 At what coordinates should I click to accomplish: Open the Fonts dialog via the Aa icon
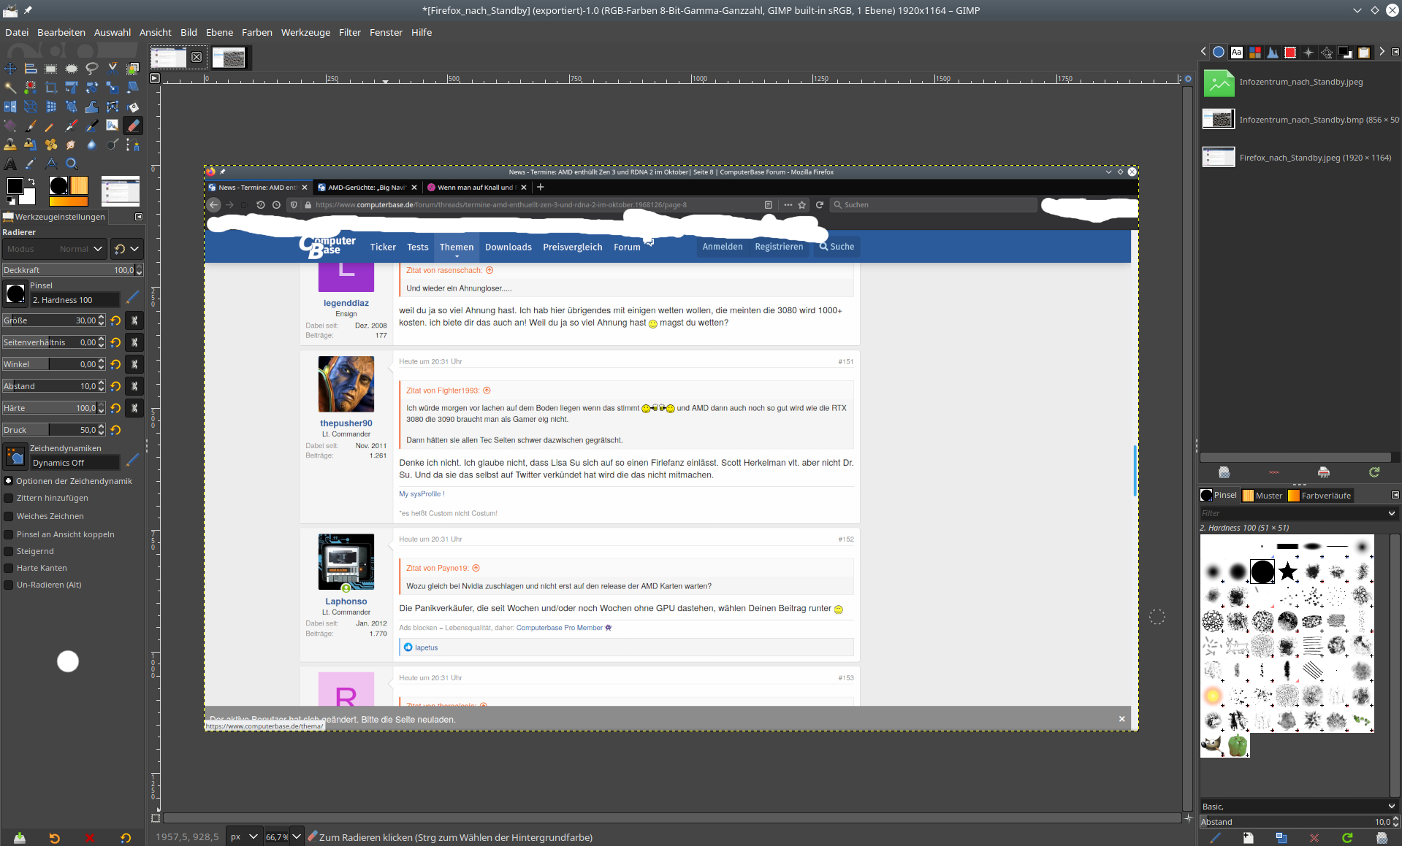pyautogui.click(x=1237, y=52)
